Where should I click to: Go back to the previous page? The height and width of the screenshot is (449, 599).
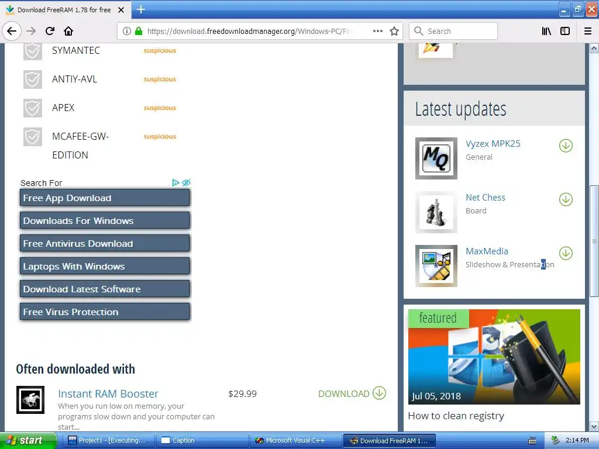12,31
